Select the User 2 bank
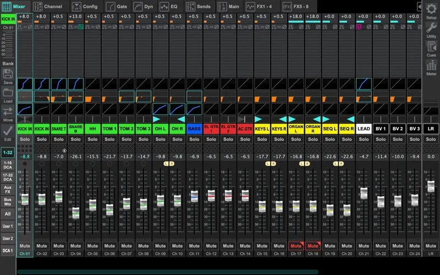The image size is (440, 275). [8, 239]
